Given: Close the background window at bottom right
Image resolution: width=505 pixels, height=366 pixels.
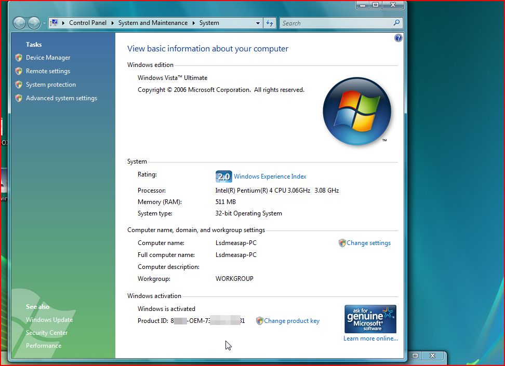Looking at the screenshot, I should click(x=433, y=356).
